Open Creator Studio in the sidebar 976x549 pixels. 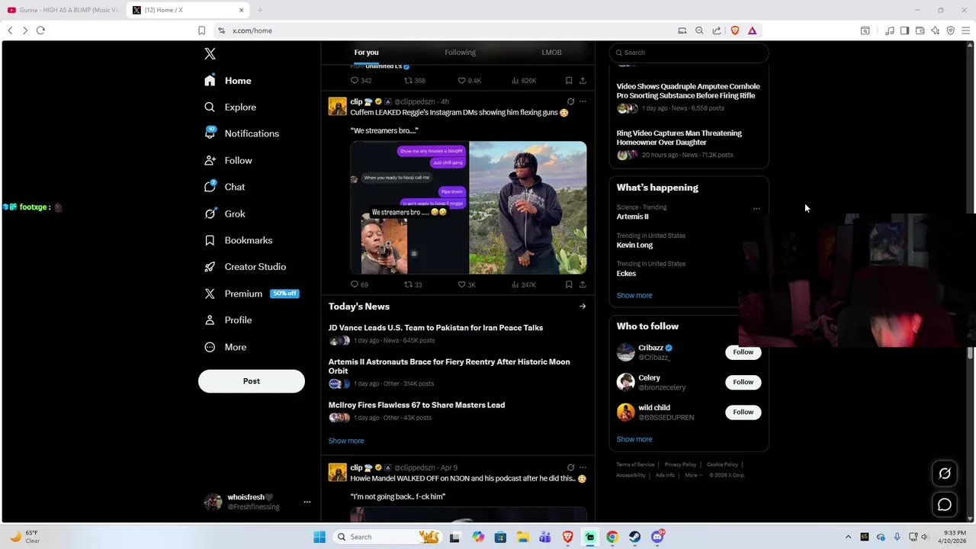click(245, 267)
